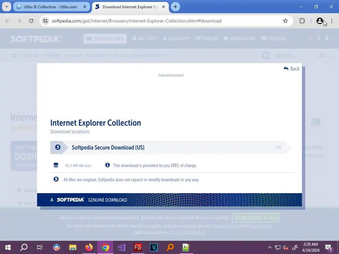Click the Softpedia Genuine Download banner logo
Viewport: 339px width, 254px height.
click(x=70, y=200)
